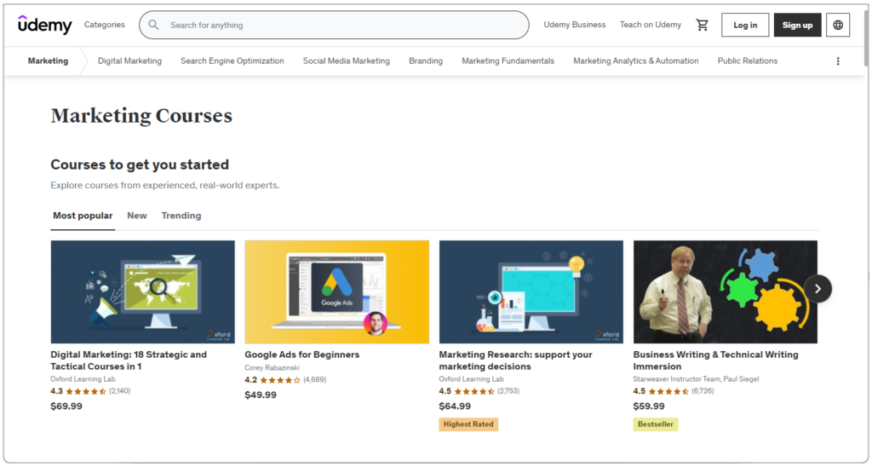Click the Udemy logo
Viewport: 872px width, 467px height.
click(x=45, y=25)
